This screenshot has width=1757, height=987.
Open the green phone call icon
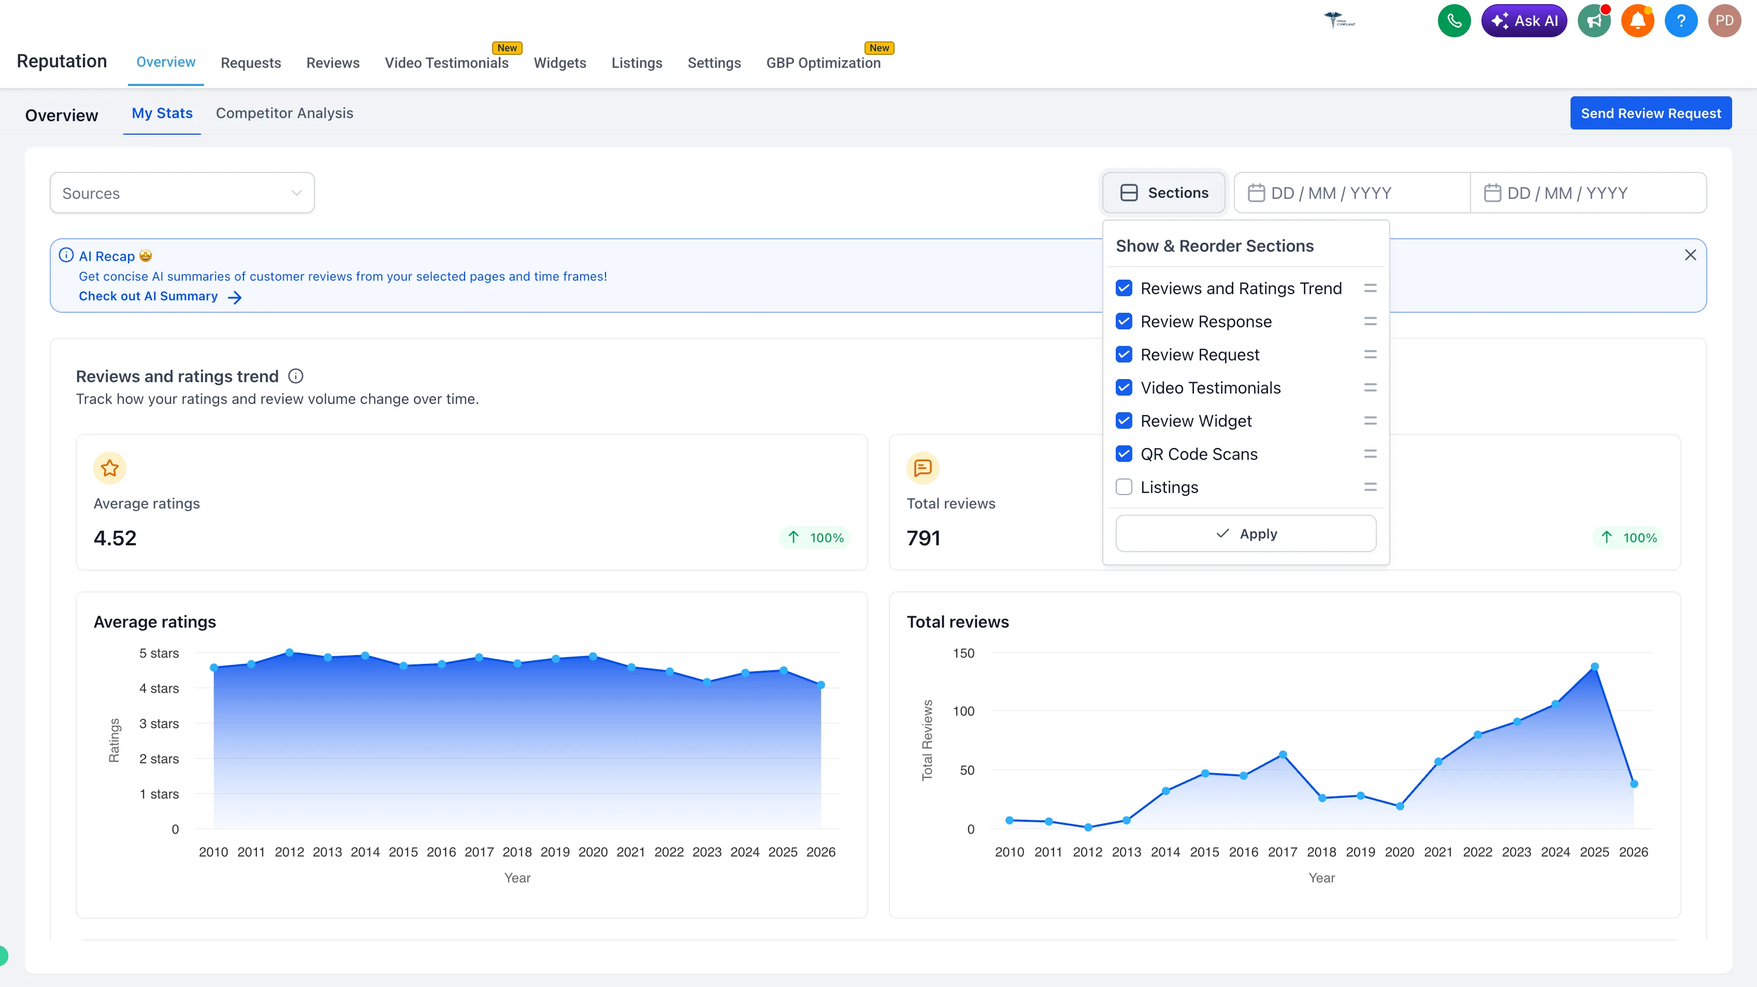coord(1453,21)
